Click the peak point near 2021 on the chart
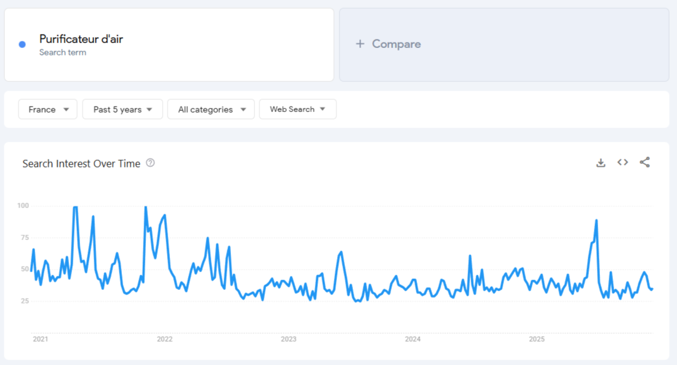Viewport: 677px width, 365px height. tap(74, 206)
